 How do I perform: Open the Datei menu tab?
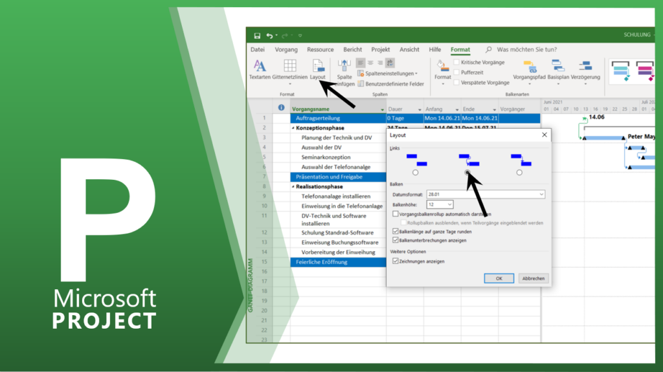coord(258,50)
